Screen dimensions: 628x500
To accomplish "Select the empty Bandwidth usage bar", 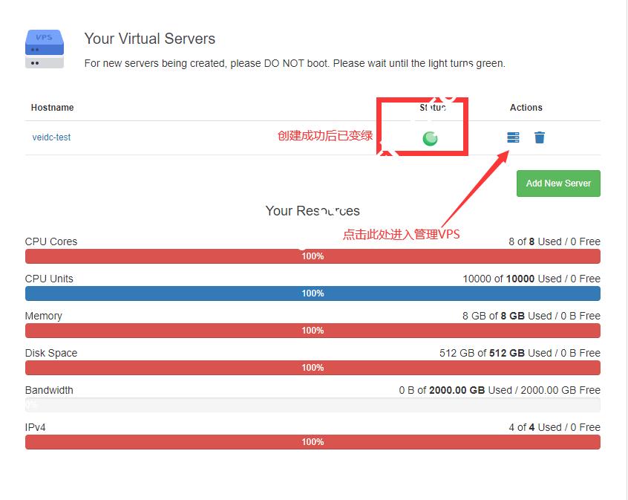I will 313,405.
